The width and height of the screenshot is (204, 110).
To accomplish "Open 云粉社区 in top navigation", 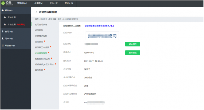I will 54,3.
